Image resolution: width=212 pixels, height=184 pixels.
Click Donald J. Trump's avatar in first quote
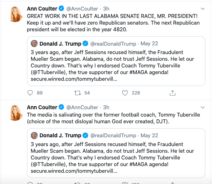coord(34,44)
